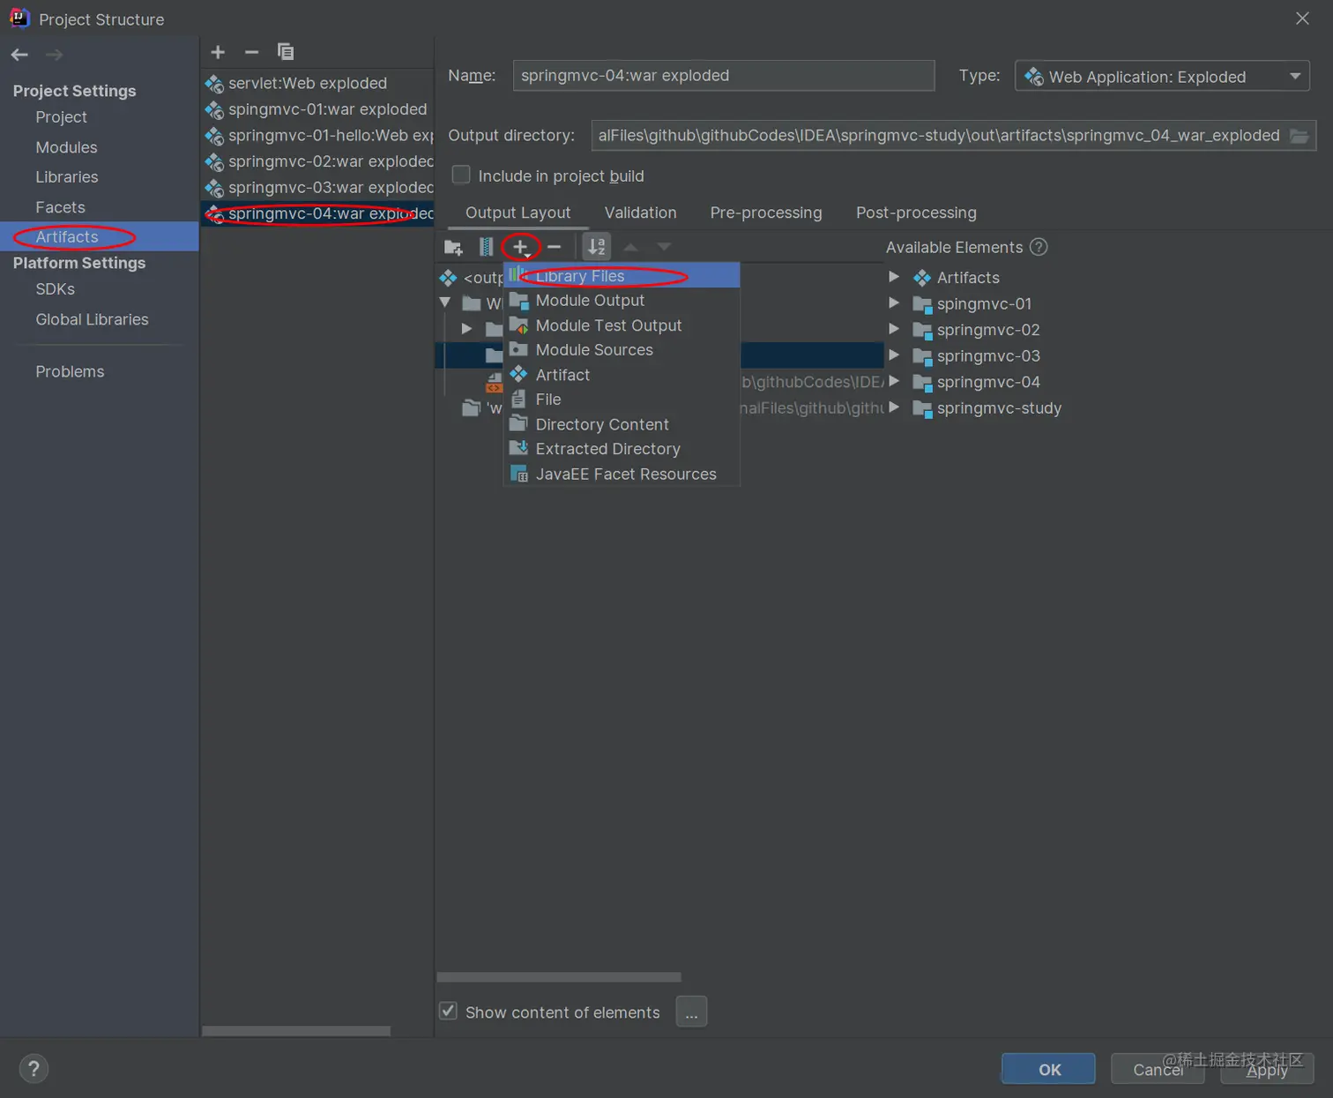Create archive in output layout toolbar

tap(486, 247)
